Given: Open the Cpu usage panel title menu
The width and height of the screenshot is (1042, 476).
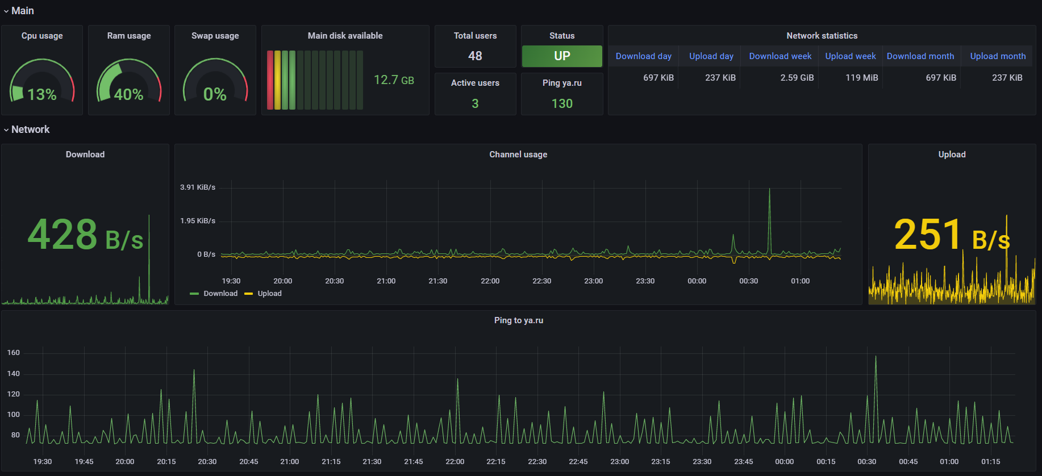Looking at the screenshot, I should 42,36.
